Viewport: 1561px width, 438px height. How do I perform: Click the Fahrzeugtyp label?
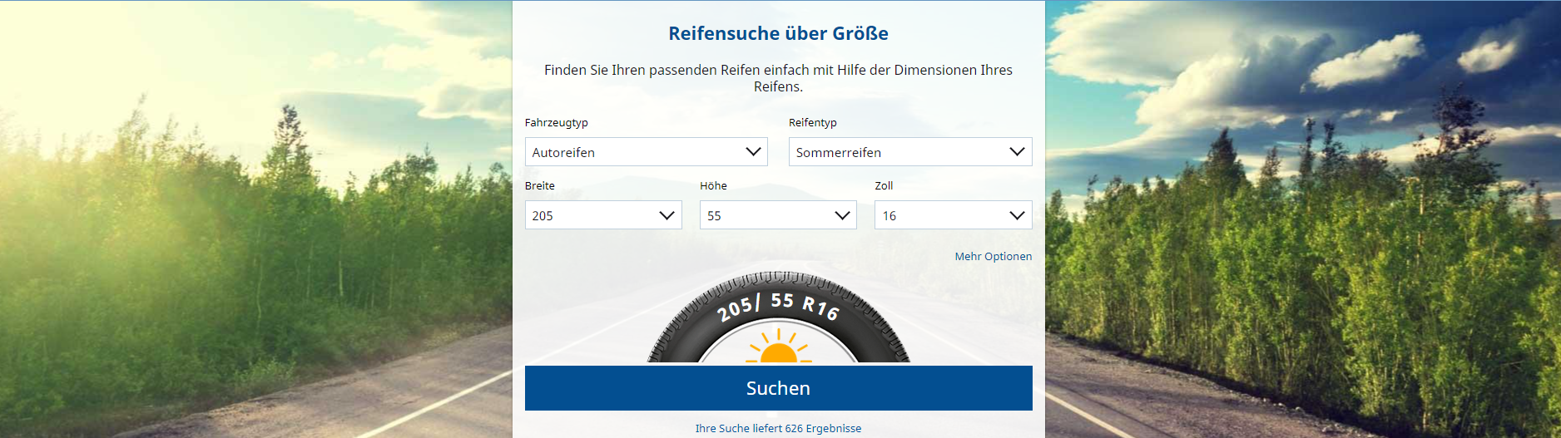(x=556, y=122)
